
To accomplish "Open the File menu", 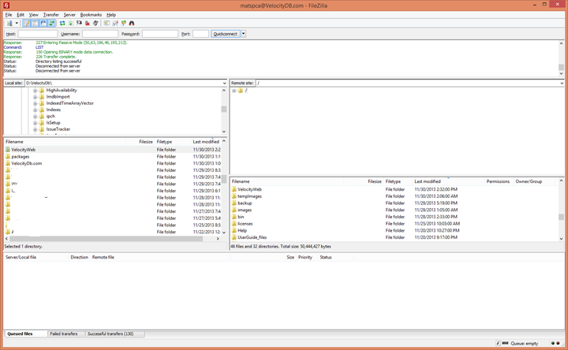I will (x=9, y=15).
